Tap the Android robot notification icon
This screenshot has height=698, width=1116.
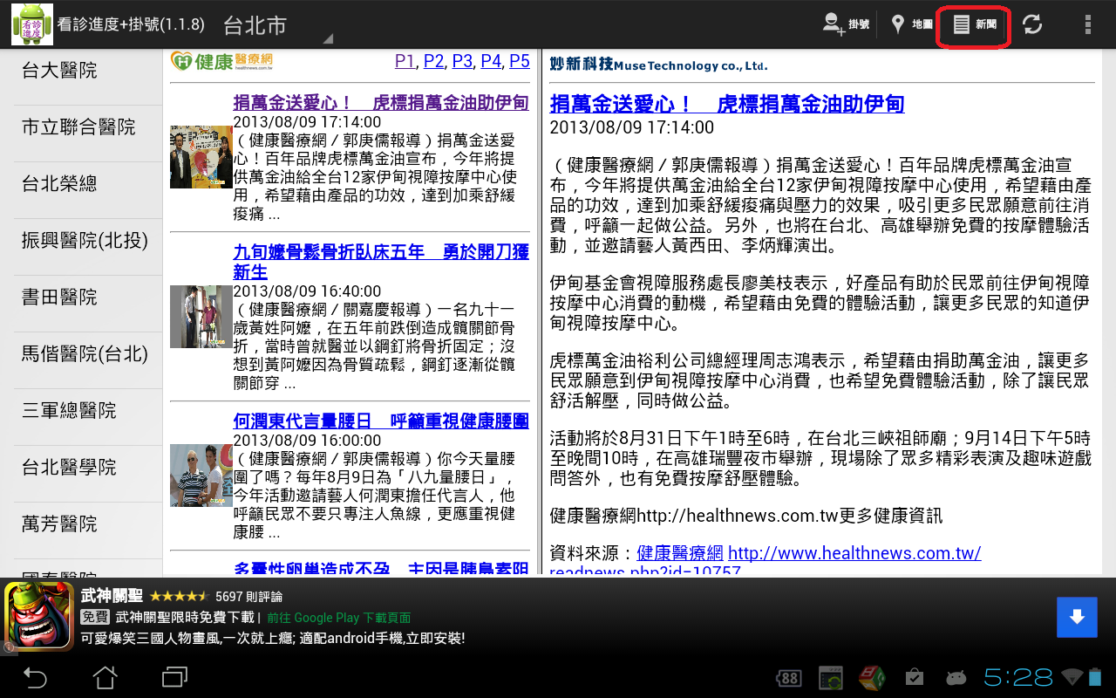point(956,677)
